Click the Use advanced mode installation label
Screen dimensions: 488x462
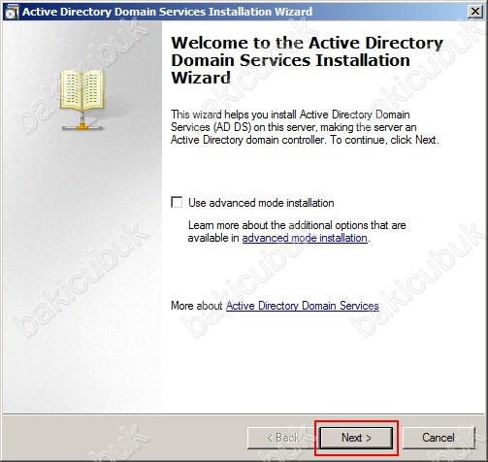coord(261,203)
